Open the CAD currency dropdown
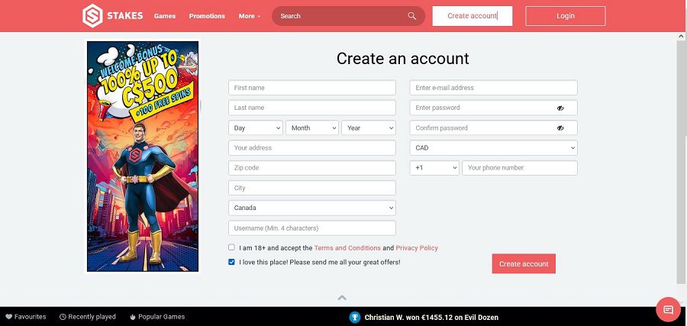687x326 pixels. point(493,147)
